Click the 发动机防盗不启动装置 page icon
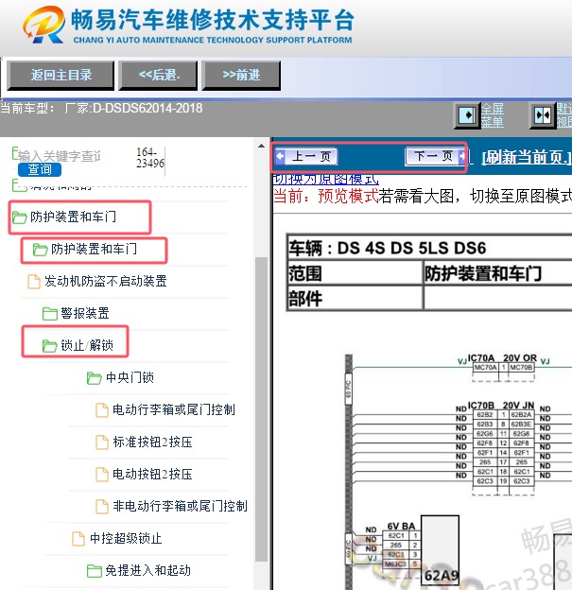 34,282
